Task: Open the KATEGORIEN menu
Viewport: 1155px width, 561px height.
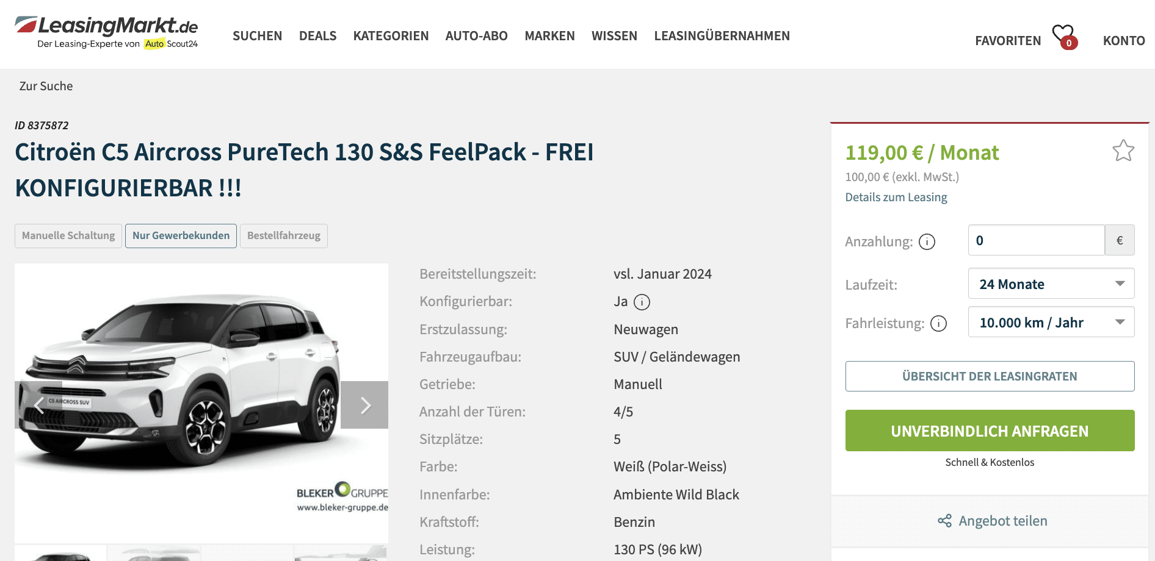Action: [x=391, y=36]
